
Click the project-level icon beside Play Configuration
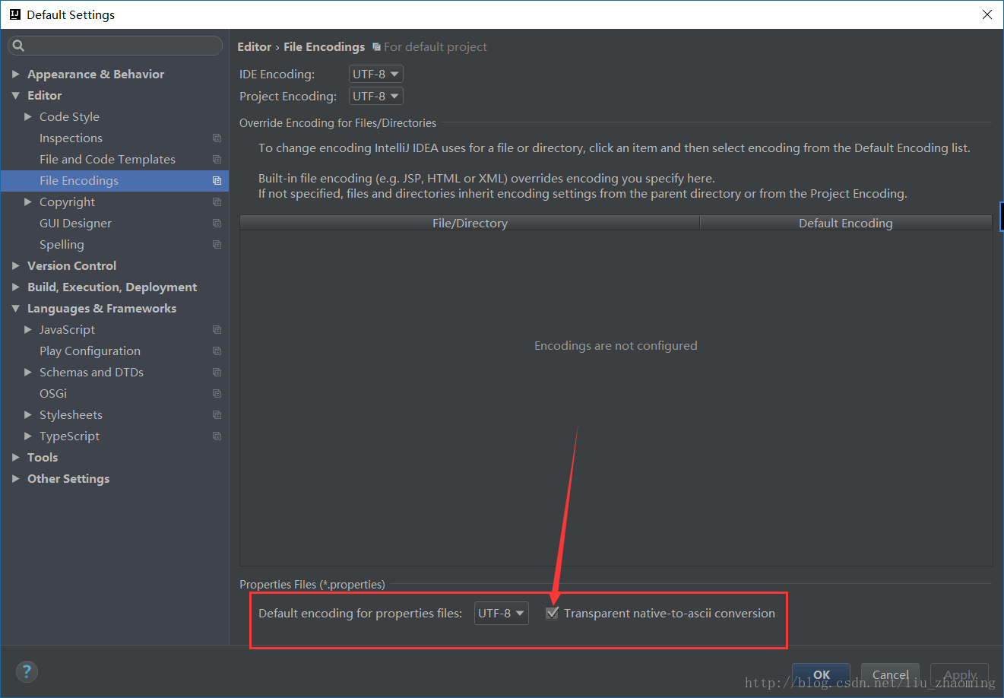point(217,351)
